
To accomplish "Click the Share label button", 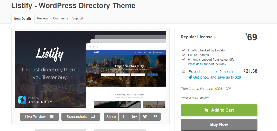I will coord(111,117).
